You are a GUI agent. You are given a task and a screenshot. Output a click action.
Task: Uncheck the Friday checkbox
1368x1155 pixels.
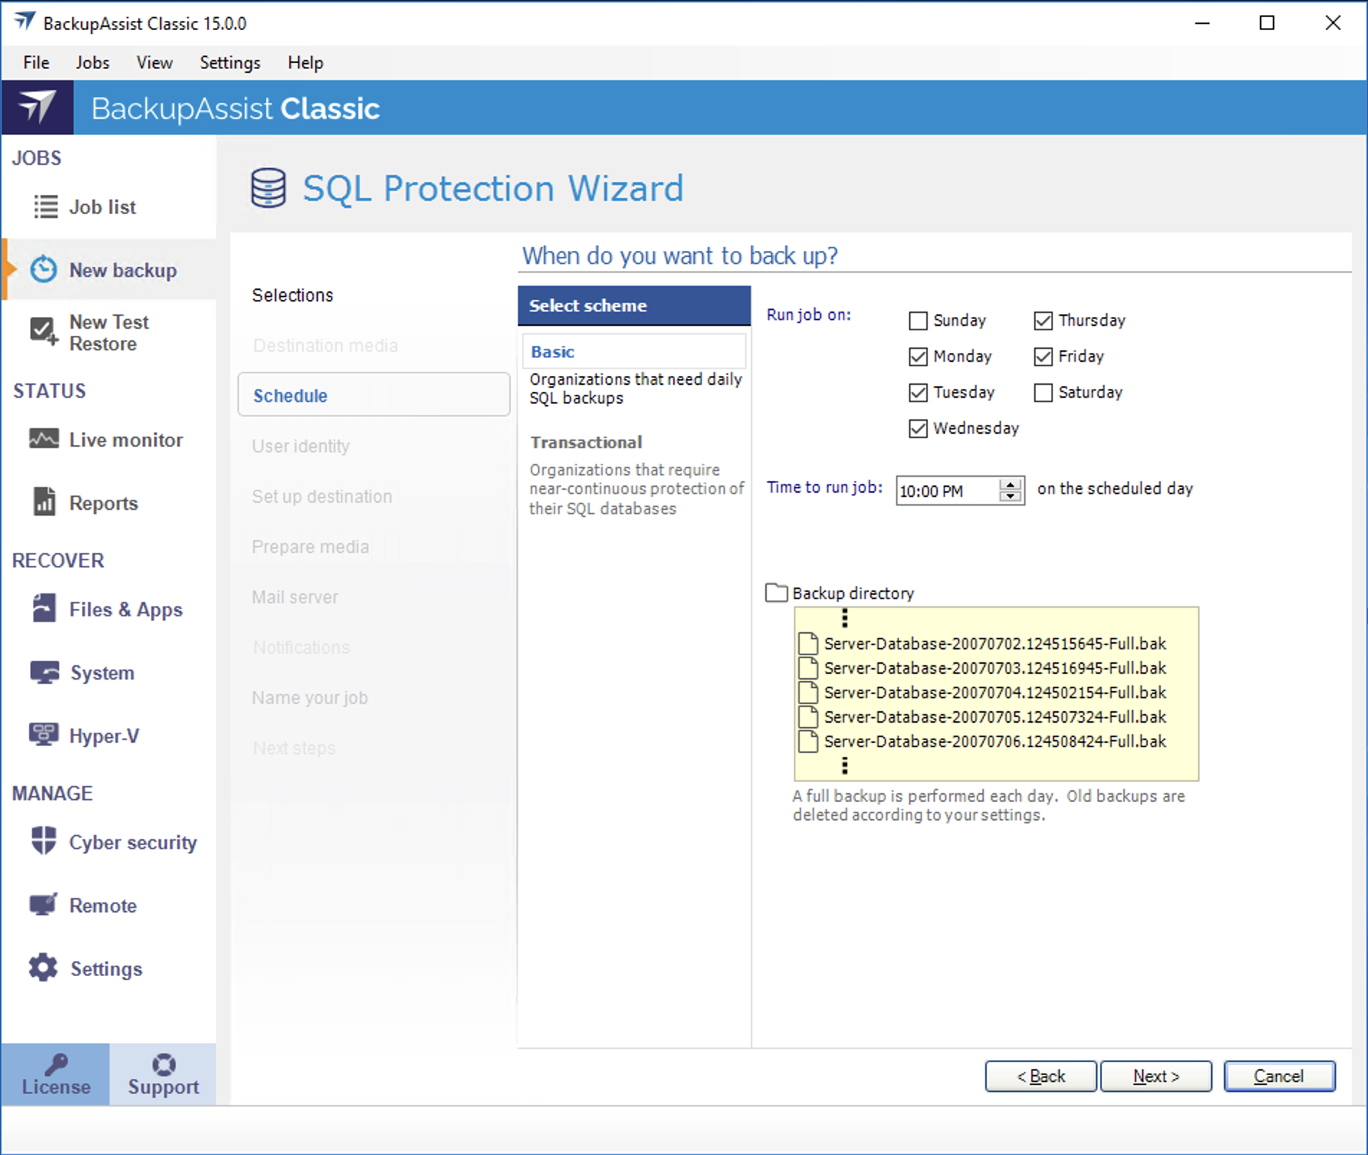point(1043,357)
